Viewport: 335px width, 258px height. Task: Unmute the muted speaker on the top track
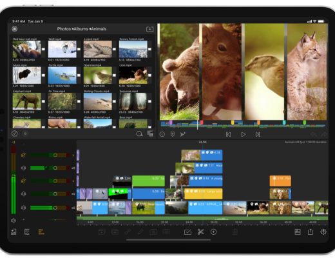tap(23, 155)
